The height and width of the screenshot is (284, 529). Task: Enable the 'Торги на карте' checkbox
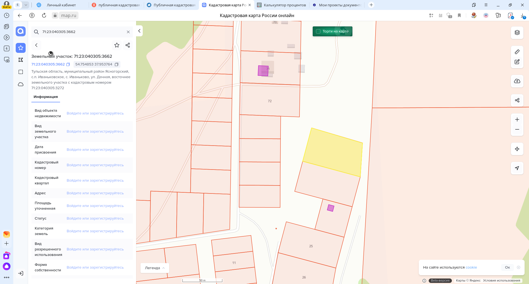318,31
